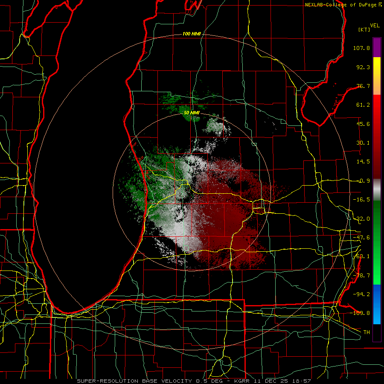
Task: Select the 107.8 legend value
Action: point(361,48)
